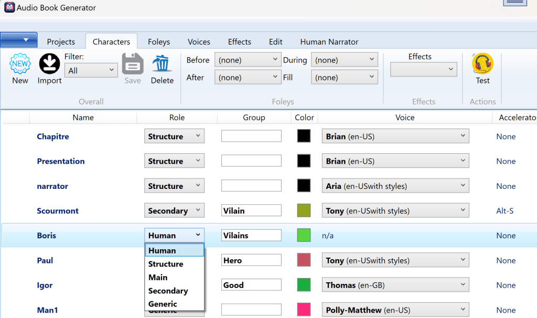Open the Human Narrator tab
This screenshot has height=318, width=537.
pos(329,42)
